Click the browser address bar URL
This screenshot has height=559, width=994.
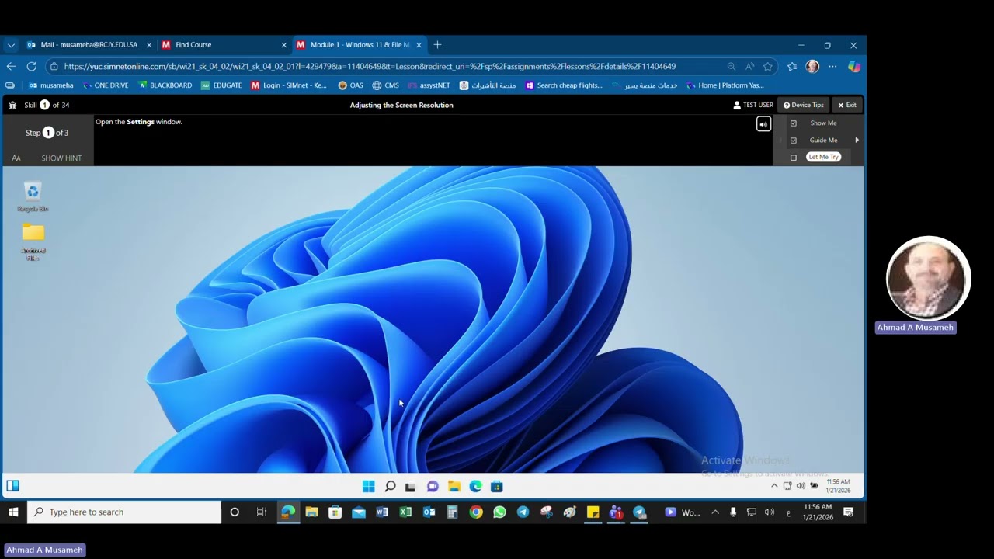click(x=370, y=67)
